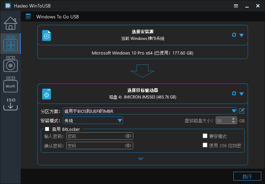Minimize the WinToUSB window
The width and height of the screenshot is (265, 184).
click(247, 7)
